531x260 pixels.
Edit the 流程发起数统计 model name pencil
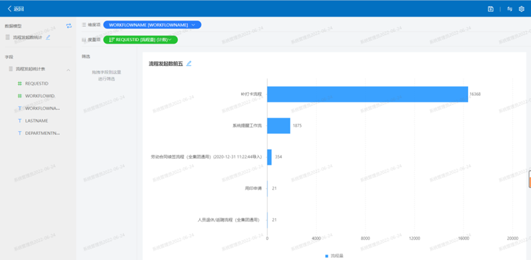tap(48, 37)
